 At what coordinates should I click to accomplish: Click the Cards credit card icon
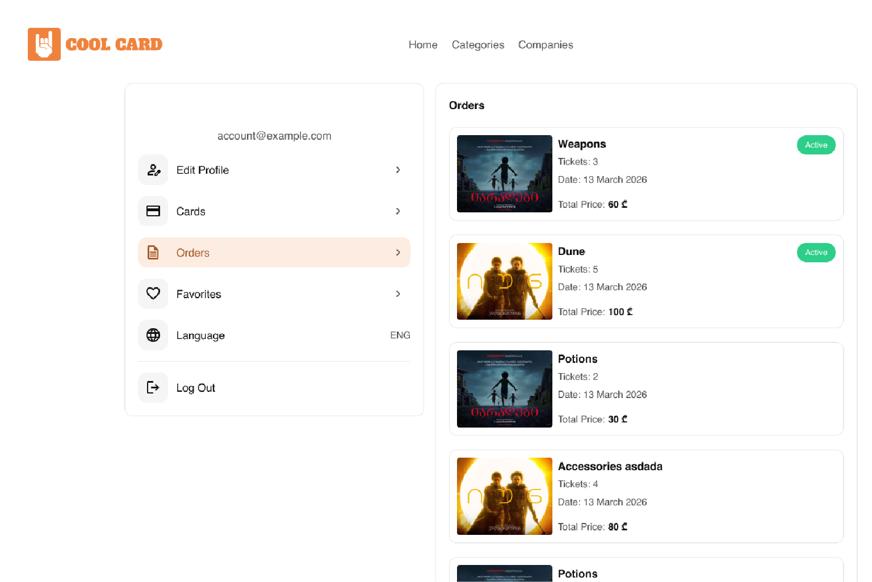[x=153, y=211]
